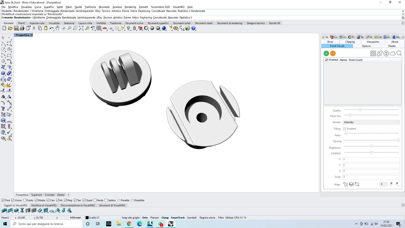Enable the Punto osnap checkbox
This screenshot has height=228, width=405.
[x=25, y=200]
